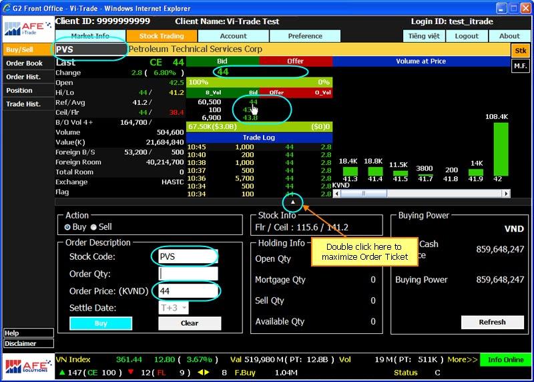The height and width of the screenshot is (382, 534).
Task: Minimize the Internet Explorer window
Action: pyautogui.click(x=501, y=8)
